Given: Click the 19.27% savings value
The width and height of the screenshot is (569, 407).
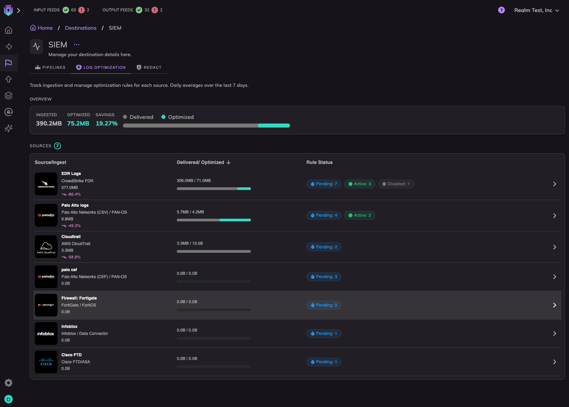Looking at the screenshot, I should click(x=107, y=123).
